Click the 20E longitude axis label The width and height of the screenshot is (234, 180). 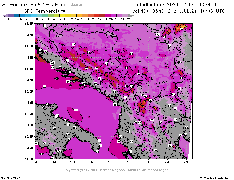[x=130, y=162]
